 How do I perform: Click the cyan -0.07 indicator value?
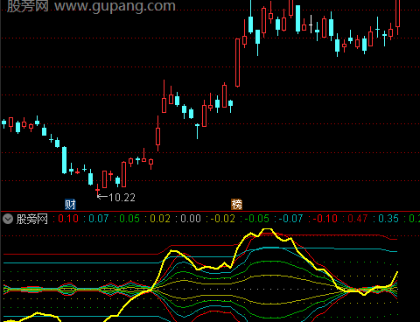(x=290, y=219)
